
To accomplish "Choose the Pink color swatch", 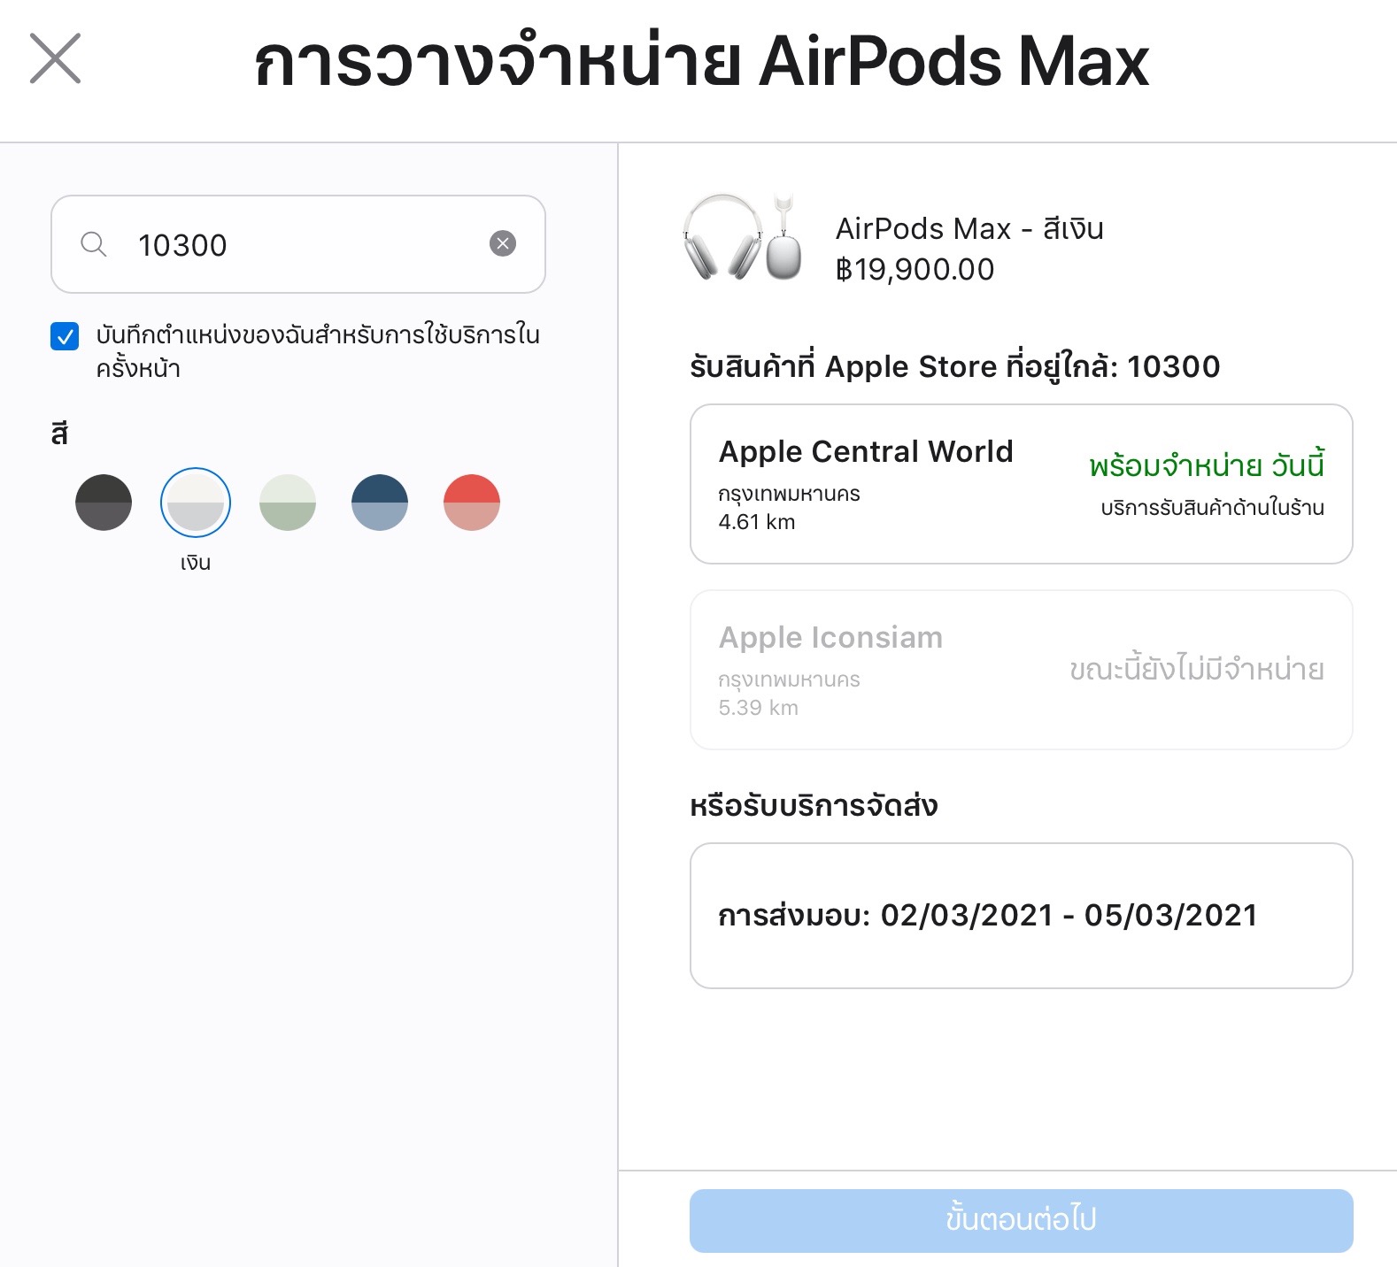I will [472, 503].
